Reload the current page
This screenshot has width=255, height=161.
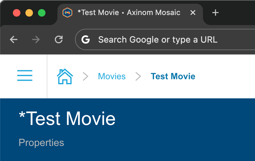coord(59,39)
